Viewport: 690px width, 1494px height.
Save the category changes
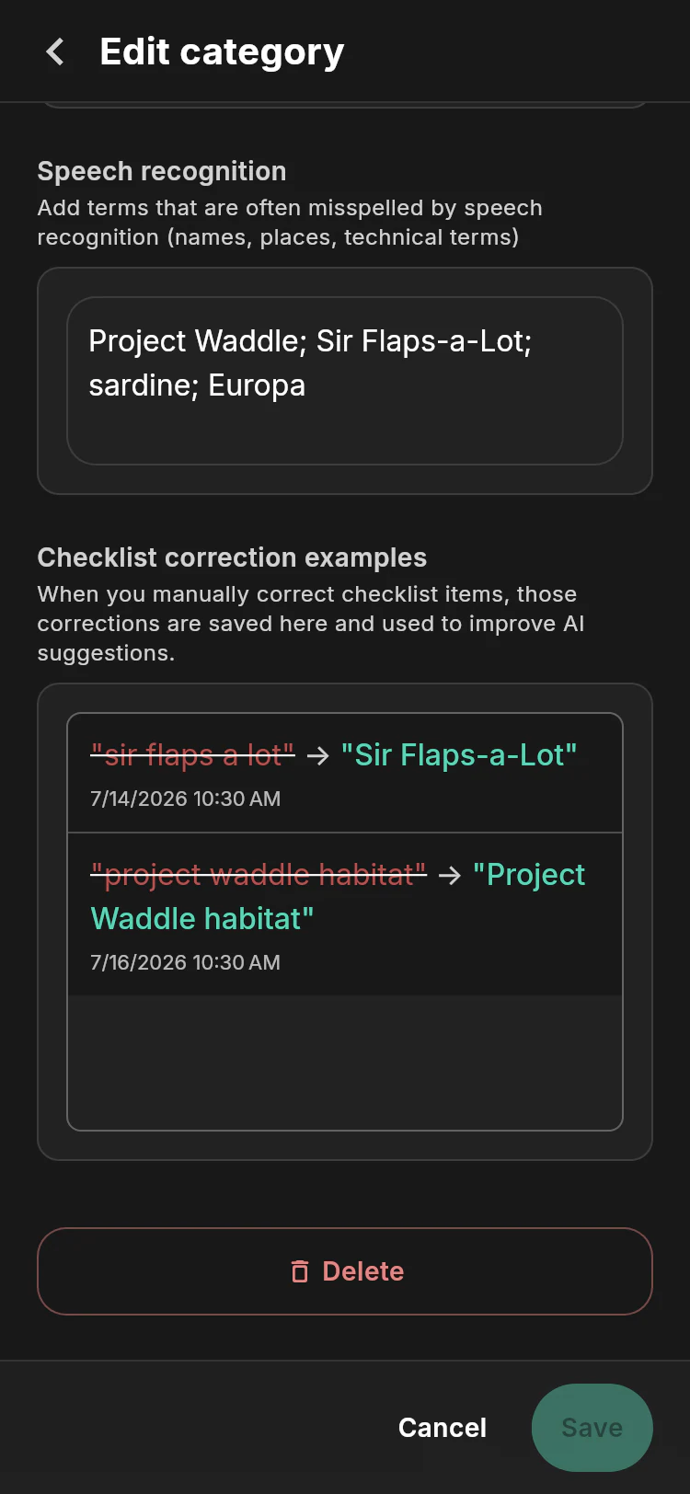point(592,1428)
